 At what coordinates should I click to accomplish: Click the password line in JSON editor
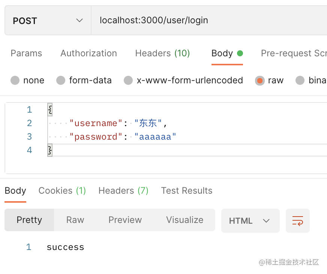(123, 137)
